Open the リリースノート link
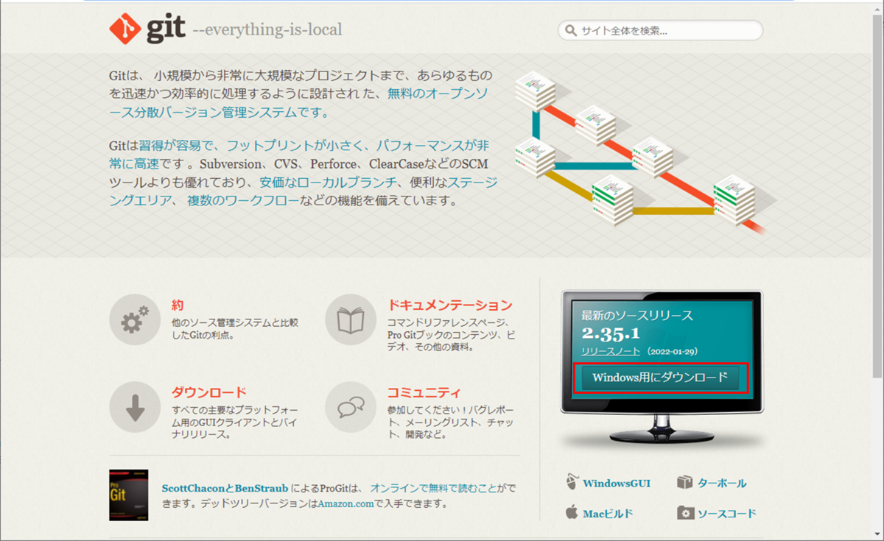884x541 pixels. click(610, 352)
